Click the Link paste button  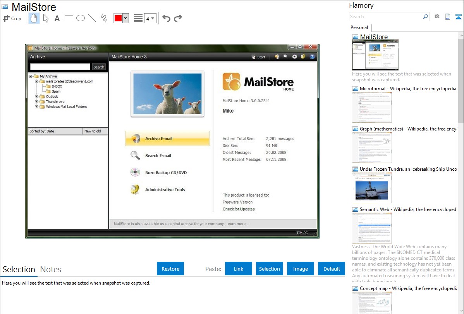[x=239, y=269]
